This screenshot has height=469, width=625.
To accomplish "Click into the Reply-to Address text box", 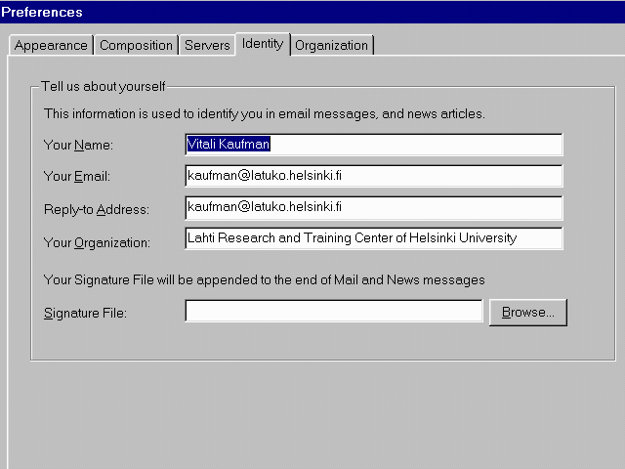I will point(373,207).
